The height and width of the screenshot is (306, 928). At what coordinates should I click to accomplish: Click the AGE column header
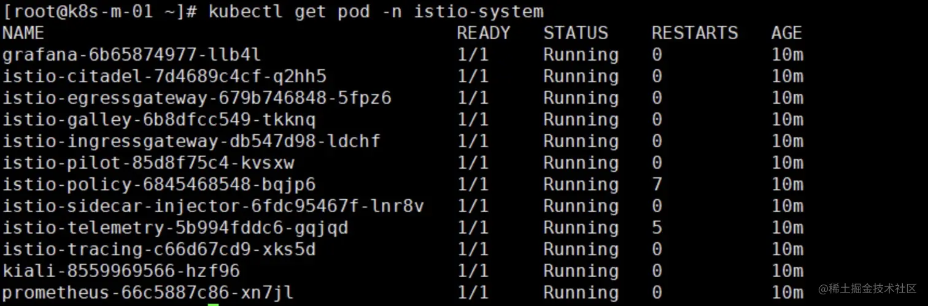786,33
